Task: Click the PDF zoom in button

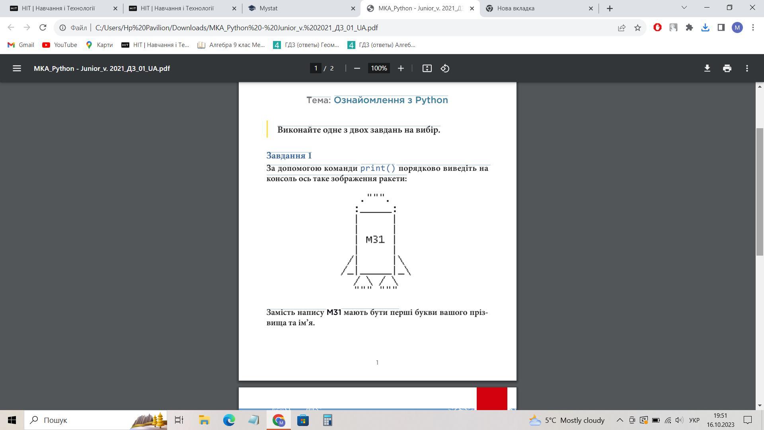Action: pyautogui.click(x=401, y=68)
